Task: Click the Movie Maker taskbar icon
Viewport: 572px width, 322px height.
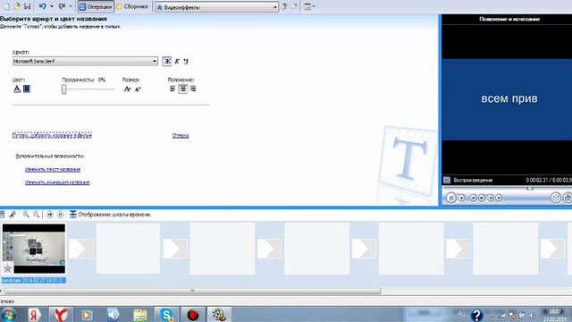Action: pyautogui.click(x=219, y=315)
